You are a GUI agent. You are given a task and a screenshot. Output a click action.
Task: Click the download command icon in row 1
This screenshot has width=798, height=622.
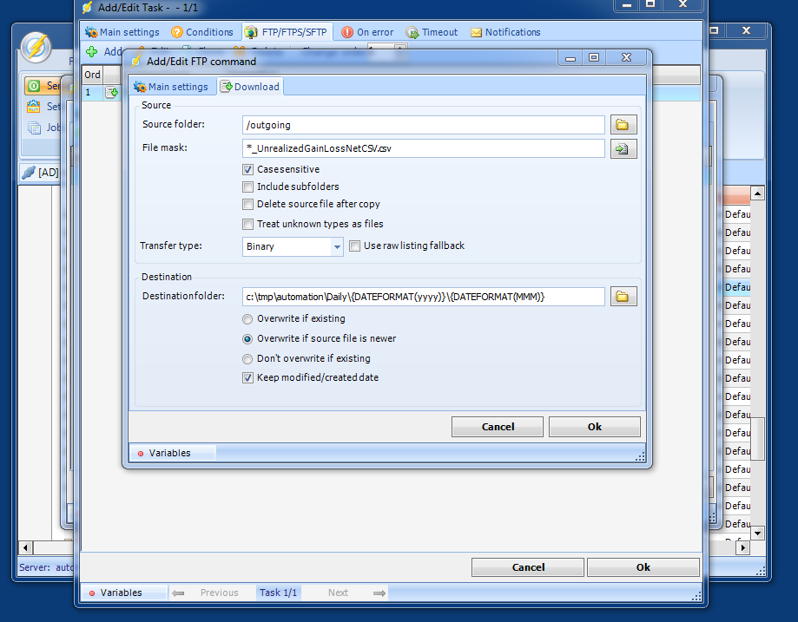(112, 92)
